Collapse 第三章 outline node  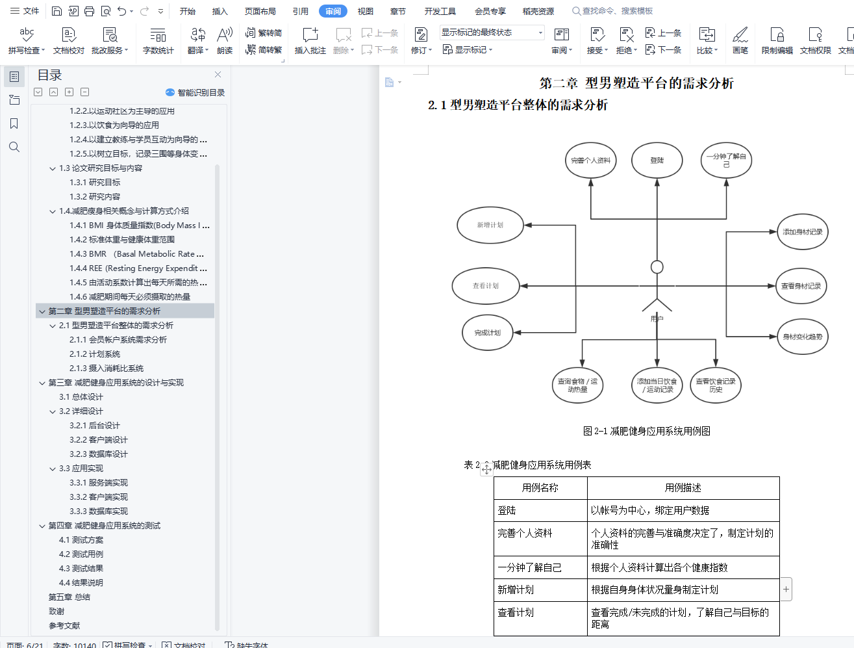click(x=42, y=383)
